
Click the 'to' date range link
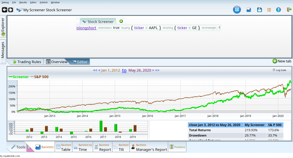point(124,71)
